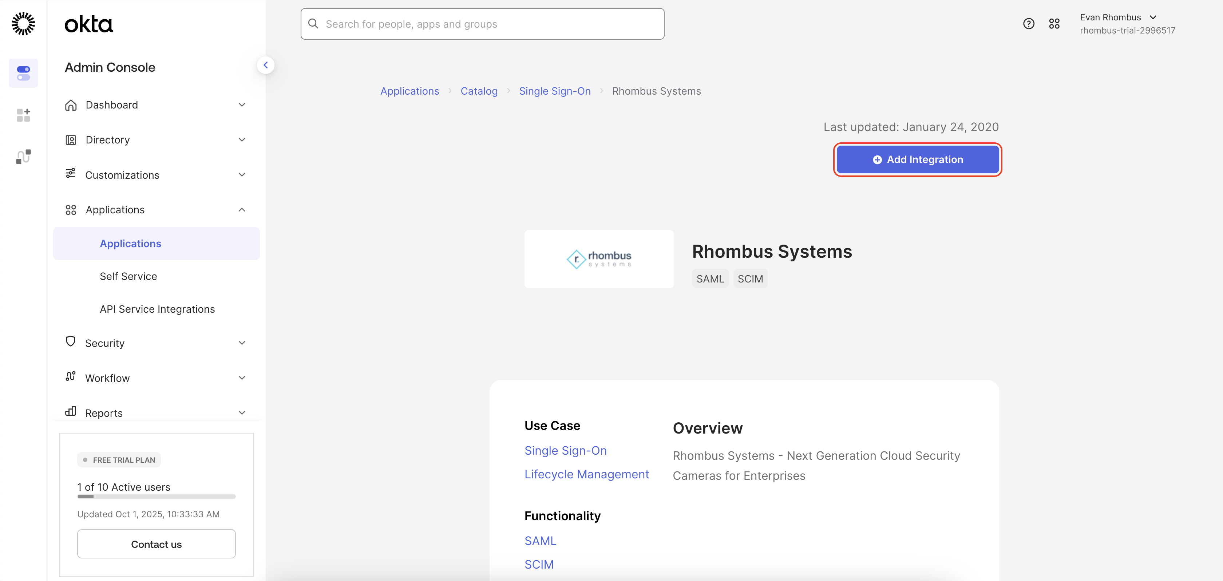Click the plus icon inside Add Integration
Image resolution: width=1223 pixels, height=581 pixels.
tap(877, 160)
